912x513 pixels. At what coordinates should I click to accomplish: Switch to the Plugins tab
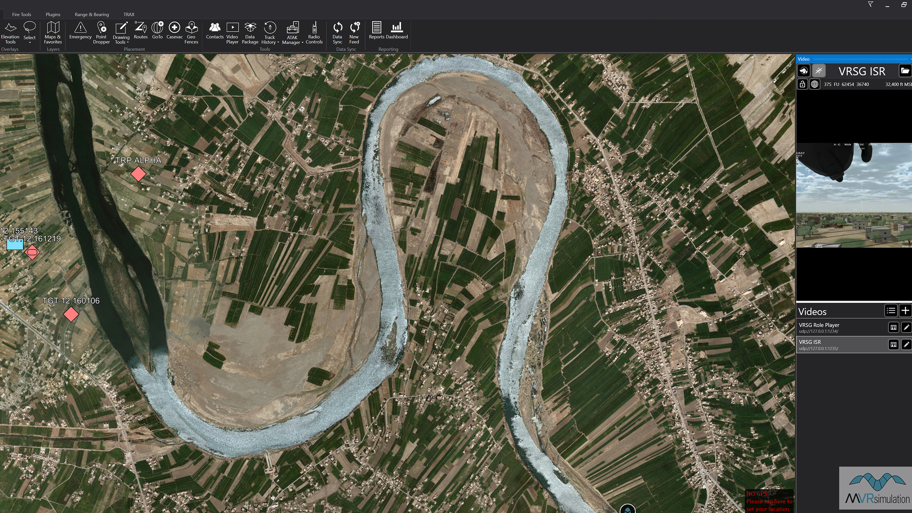(x=53, y=15)
